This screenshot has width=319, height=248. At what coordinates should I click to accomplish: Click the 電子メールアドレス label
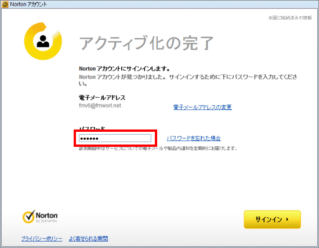pyautogui.click(x=102, y=98)
